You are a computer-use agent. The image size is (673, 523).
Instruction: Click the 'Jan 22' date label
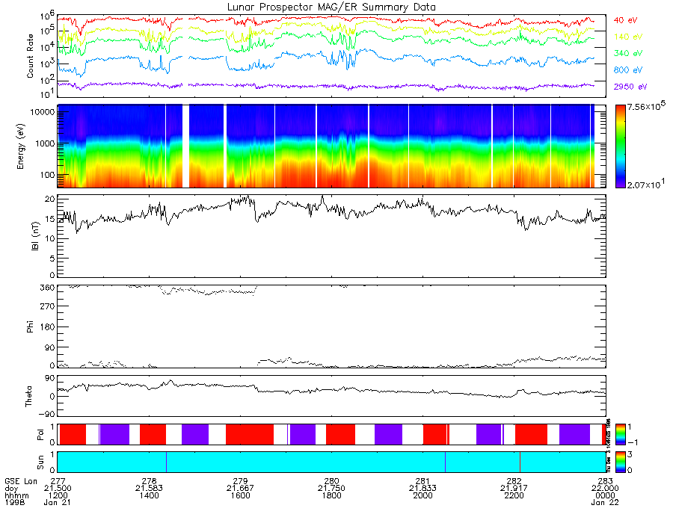[605, 502]
